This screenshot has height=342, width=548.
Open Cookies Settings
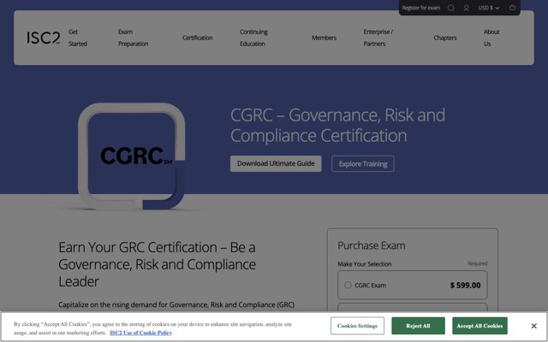(x=357, y=326)
